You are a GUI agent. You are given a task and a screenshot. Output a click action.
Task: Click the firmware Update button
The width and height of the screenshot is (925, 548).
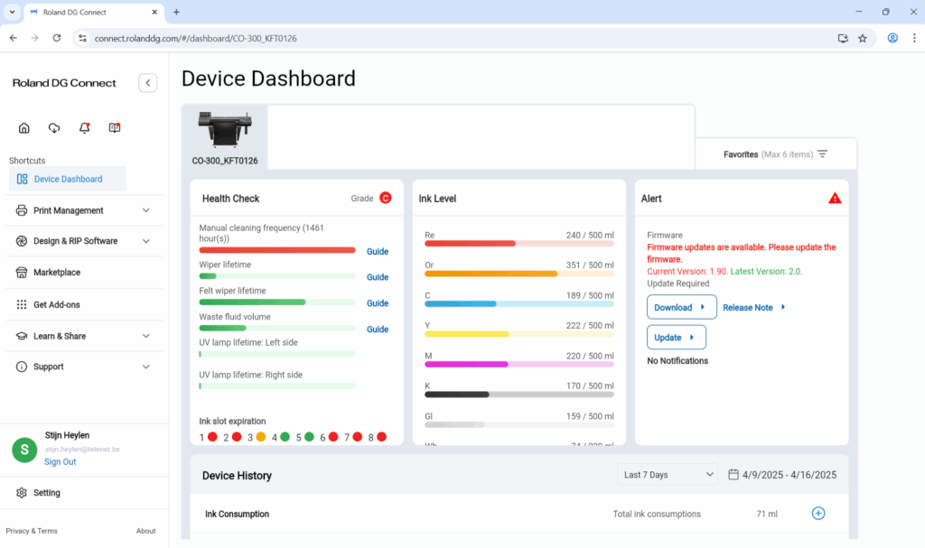(x=676, y=338)
